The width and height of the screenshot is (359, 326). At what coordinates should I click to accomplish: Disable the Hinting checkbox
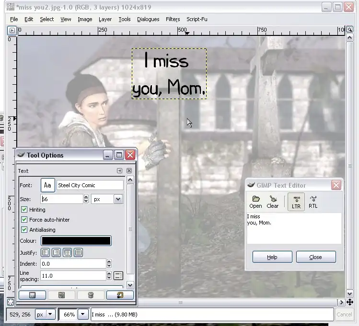click(x=24, y=210)
